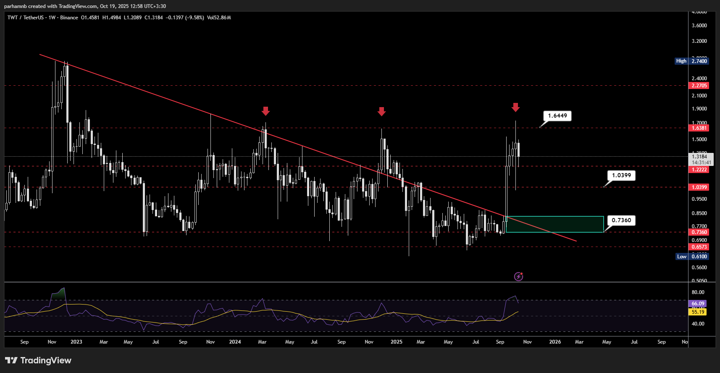Click the 1.0399 white callout label
Viewport: 720px width, 373px height.
pyautogui.click(x=621, y=176)
